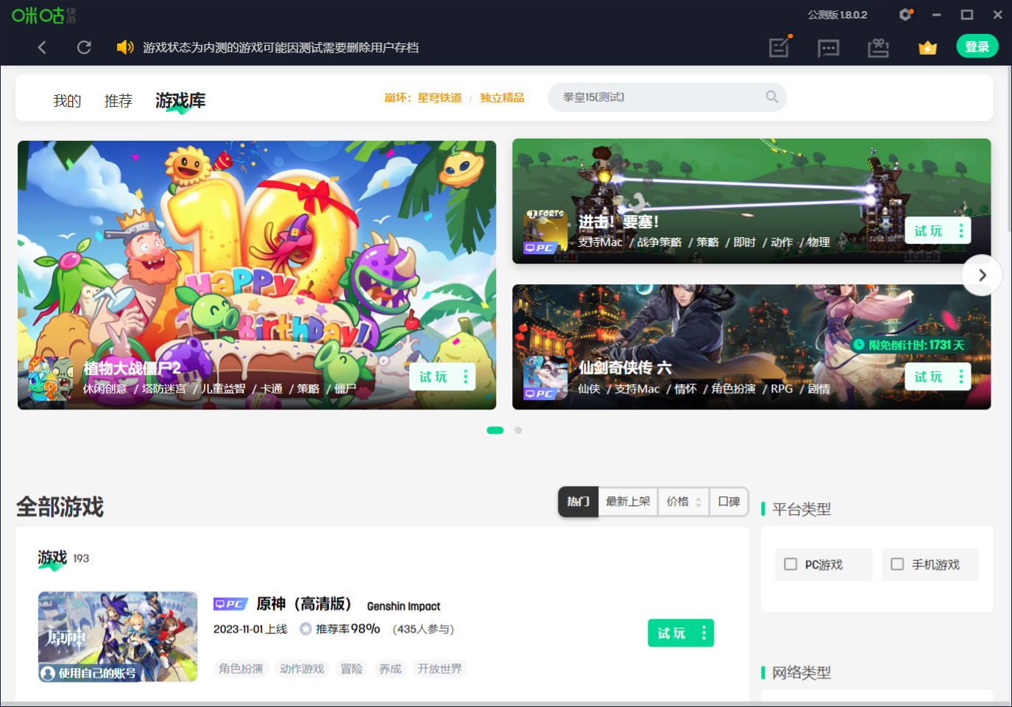Open the yellow crown VIP icon
The height and width of the screenshot is (707, 1012).
(927, 48)
